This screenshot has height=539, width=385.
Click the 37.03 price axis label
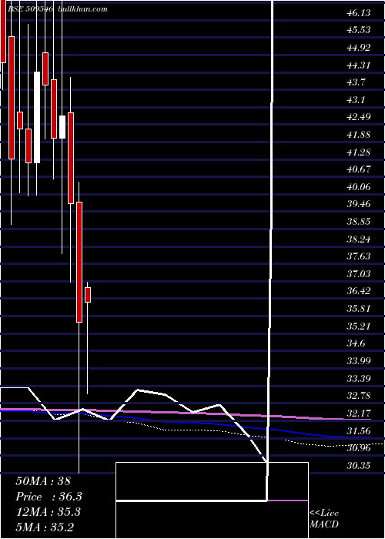tap(359, 273)
